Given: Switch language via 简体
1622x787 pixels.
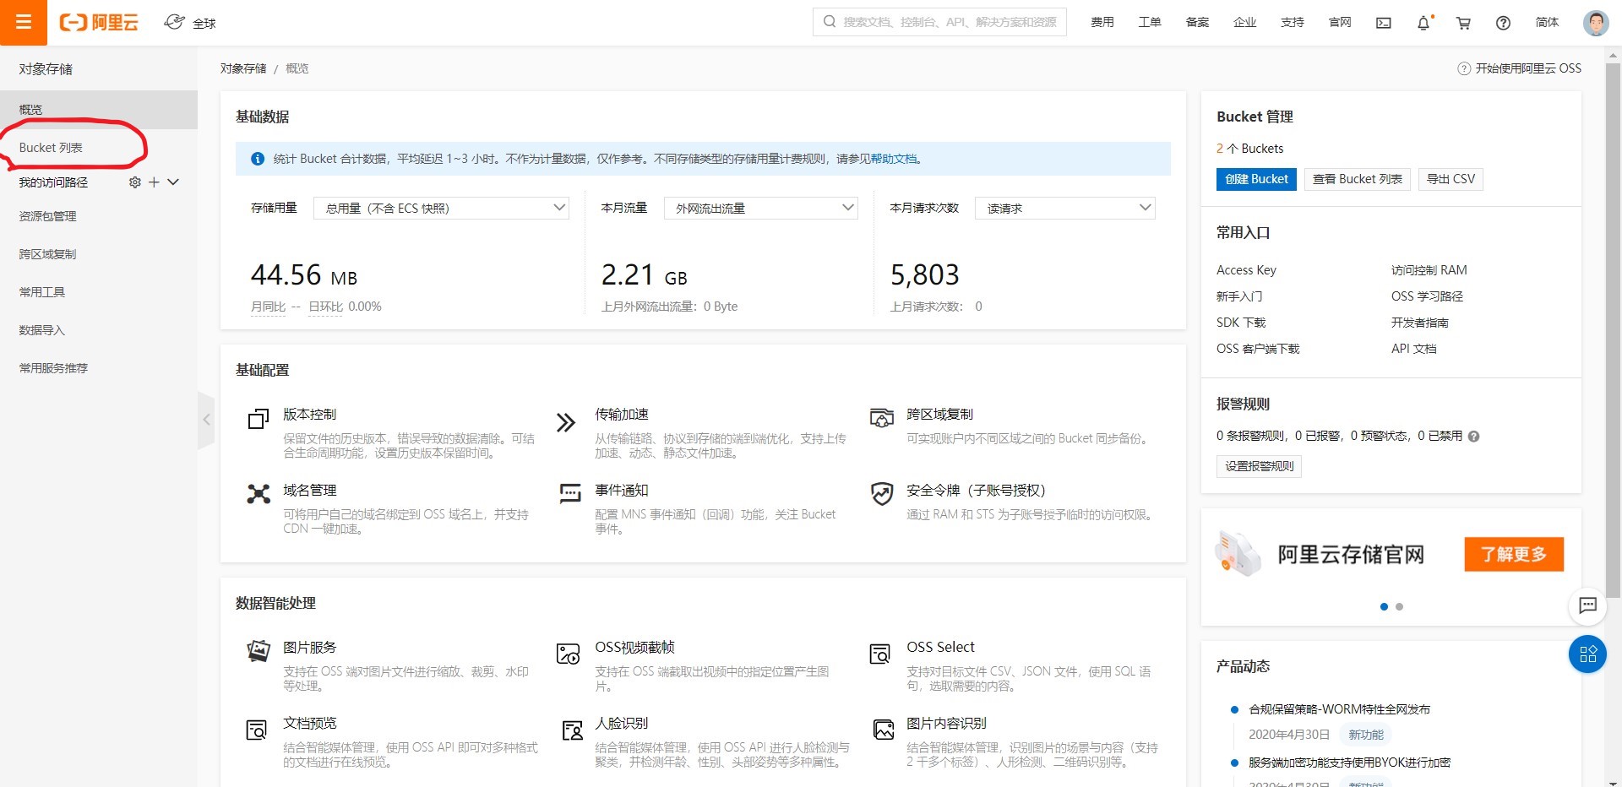Looking at the screenshot, I should (x=1547, y=23).
